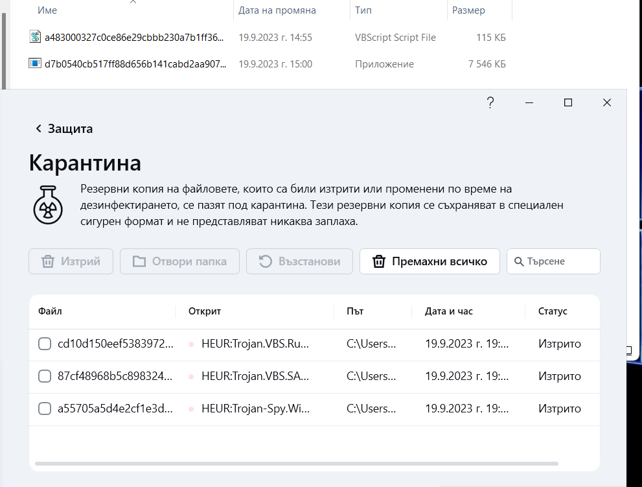This screenshot has width=642, height=487.
Task: Check the box for 87cf48968b5c898324 file
Action: pos(45,376)
